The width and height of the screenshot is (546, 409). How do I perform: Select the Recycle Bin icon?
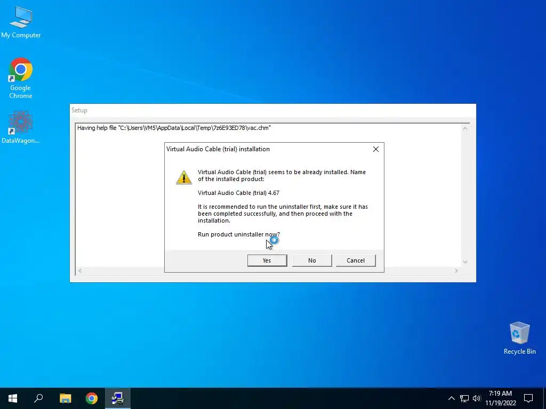click(519, 338)
